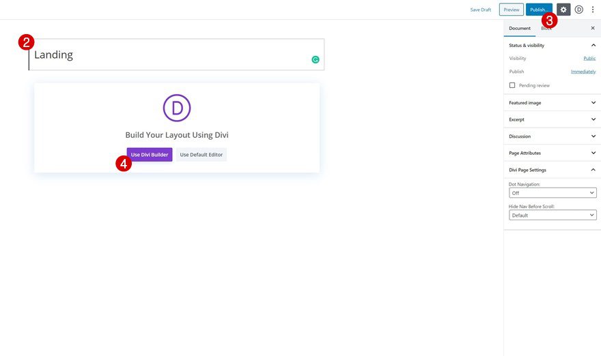Click the Use Divi Builder button
Image resolution: width=601 pixels, height=356 pixels.
point(150,155)
